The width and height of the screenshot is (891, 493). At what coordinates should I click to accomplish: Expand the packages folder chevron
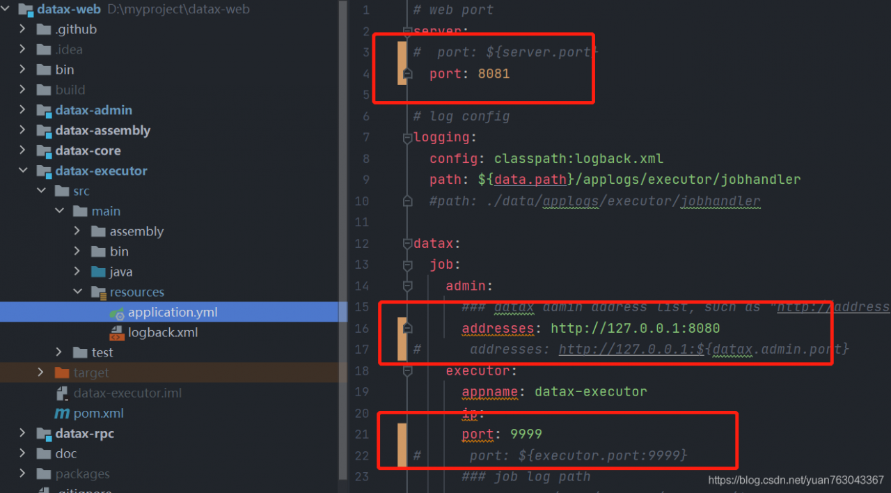[x=23, y=474]
